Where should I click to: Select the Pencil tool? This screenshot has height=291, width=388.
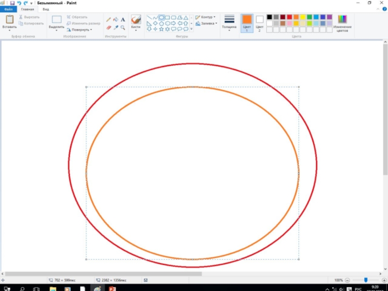click(x=109, y=20)
